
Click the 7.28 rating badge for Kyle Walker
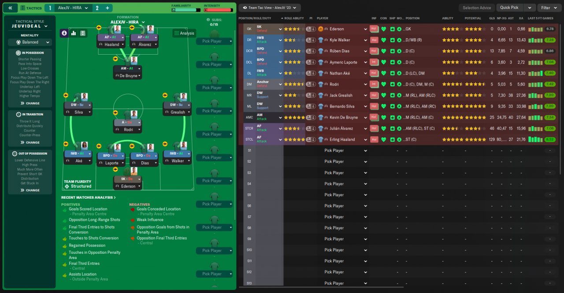click(550, 40)
